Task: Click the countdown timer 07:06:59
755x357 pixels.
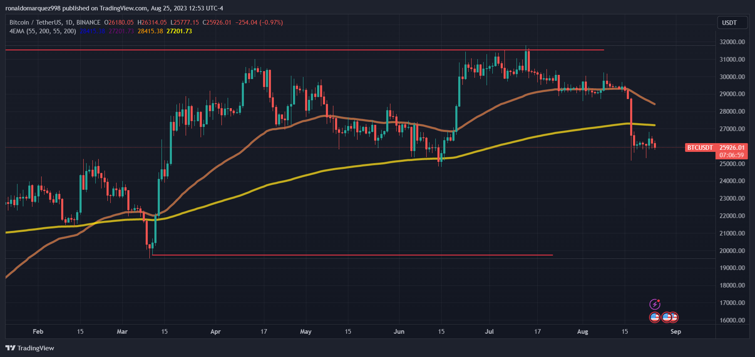Action: [732, 155]
